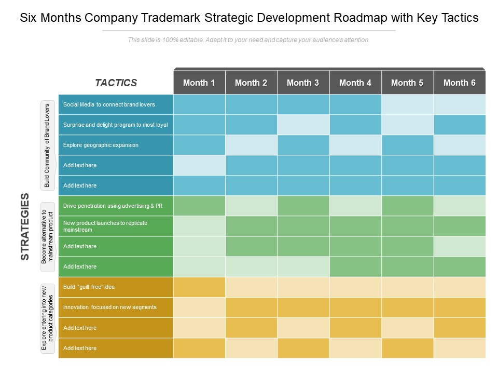
Task: Select Month 6 cell in Surprise and delight row
Action: pyautogui.click(x=460, y=125)
